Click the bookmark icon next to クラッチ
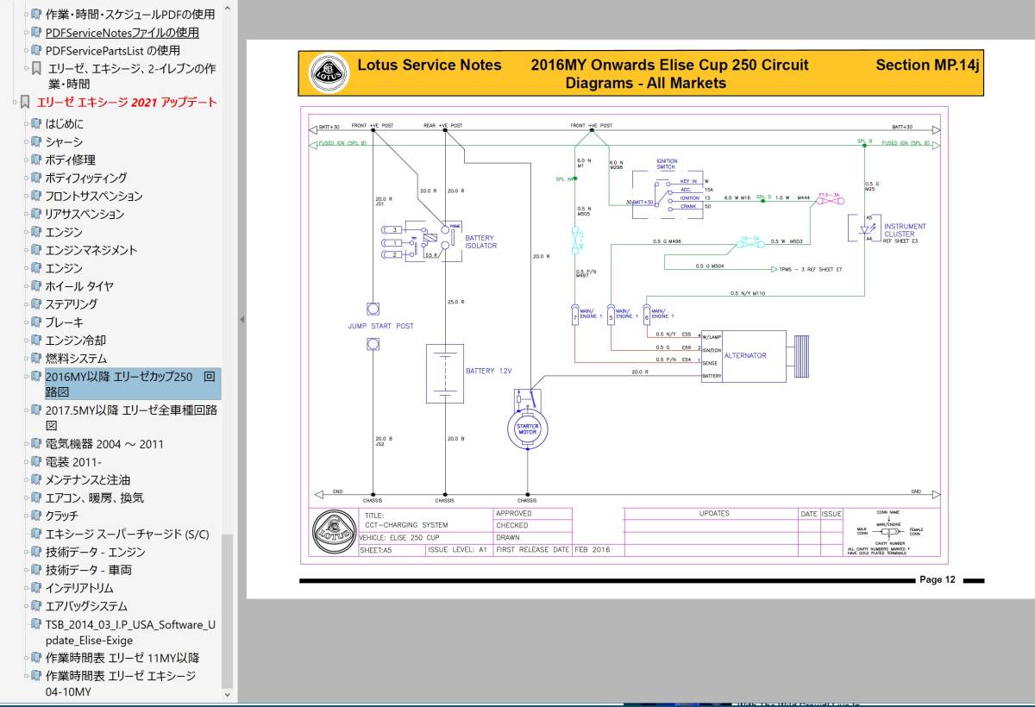This screenshot has height=707, width=1035. click(36, 516)
